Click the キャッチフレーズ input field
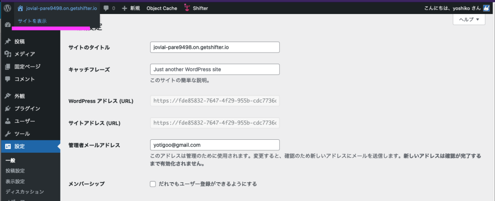Screen dimensions: 495x201 tap(215, 69)
